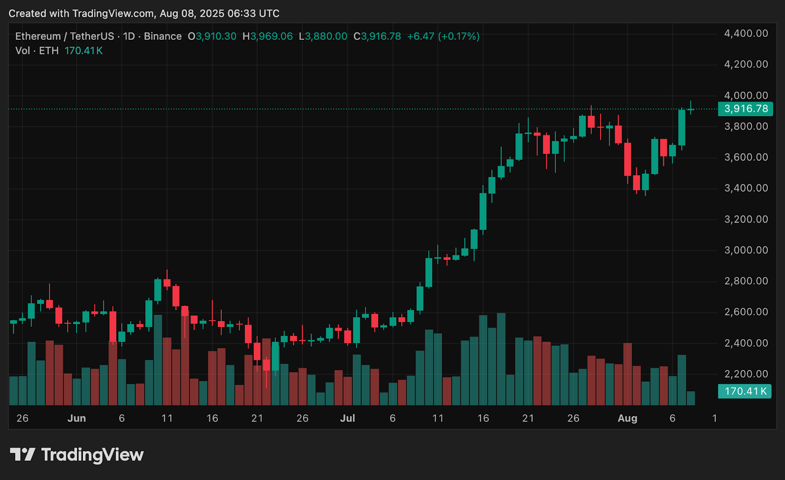The height and width of the screenshot is (480, 785).
Task: Click the 3,000.00 price axis label
Action: coord(746,250)
